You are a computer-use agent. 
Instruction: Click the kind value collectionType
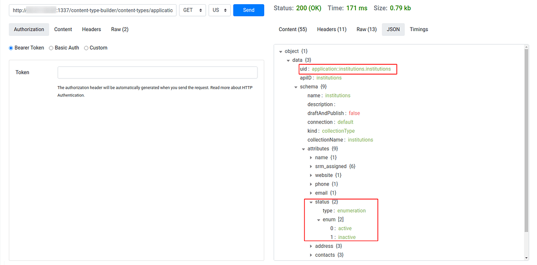(x=338, y=131)
